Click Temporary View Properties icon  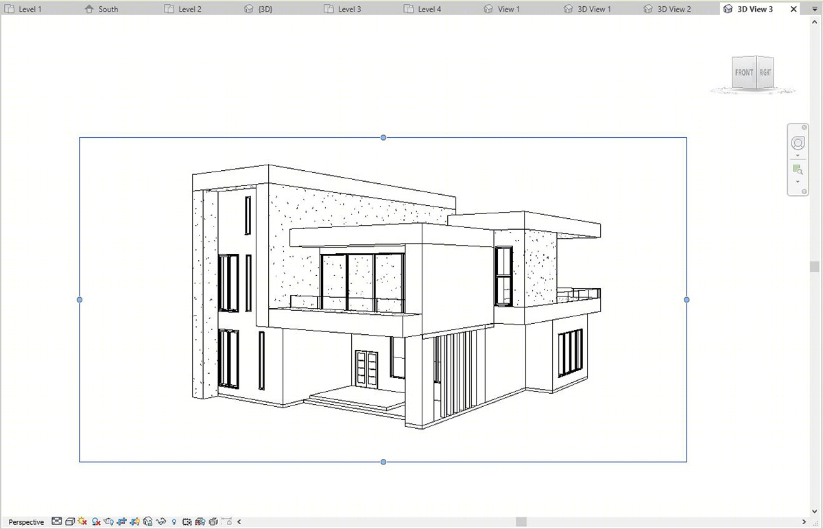pyautogui.click(x=187, y=522)
